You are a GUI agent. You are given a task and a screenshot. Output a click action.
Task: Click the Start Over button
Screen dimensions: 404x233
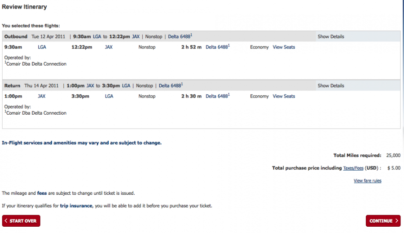click(x=21, y=221)
